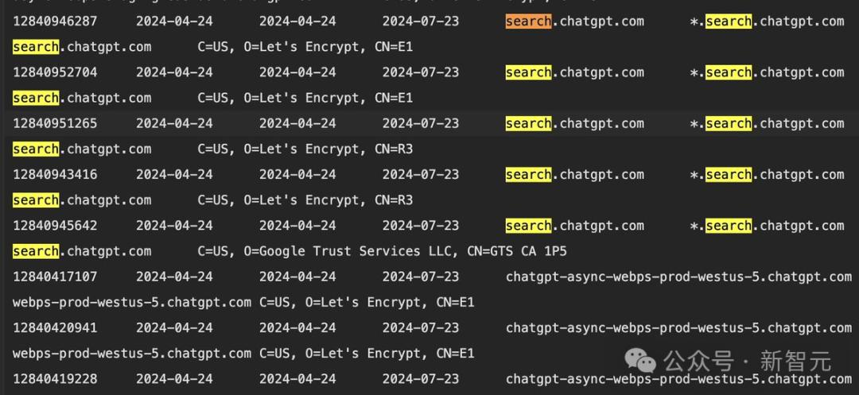
Task: Click the 2024-07-23 date in row 12840419228
Action: pos(421,378)
